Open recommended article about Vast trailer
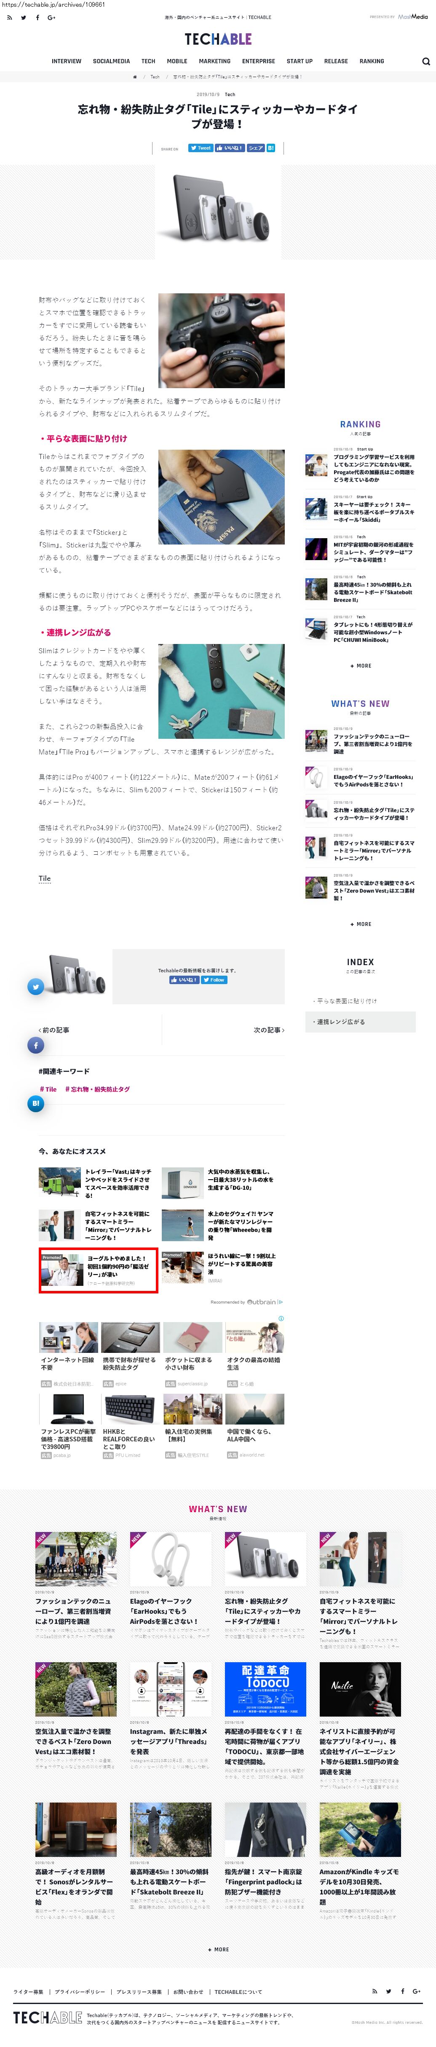This screenshot has width=436, height=2047. [x=118, y=1183]
